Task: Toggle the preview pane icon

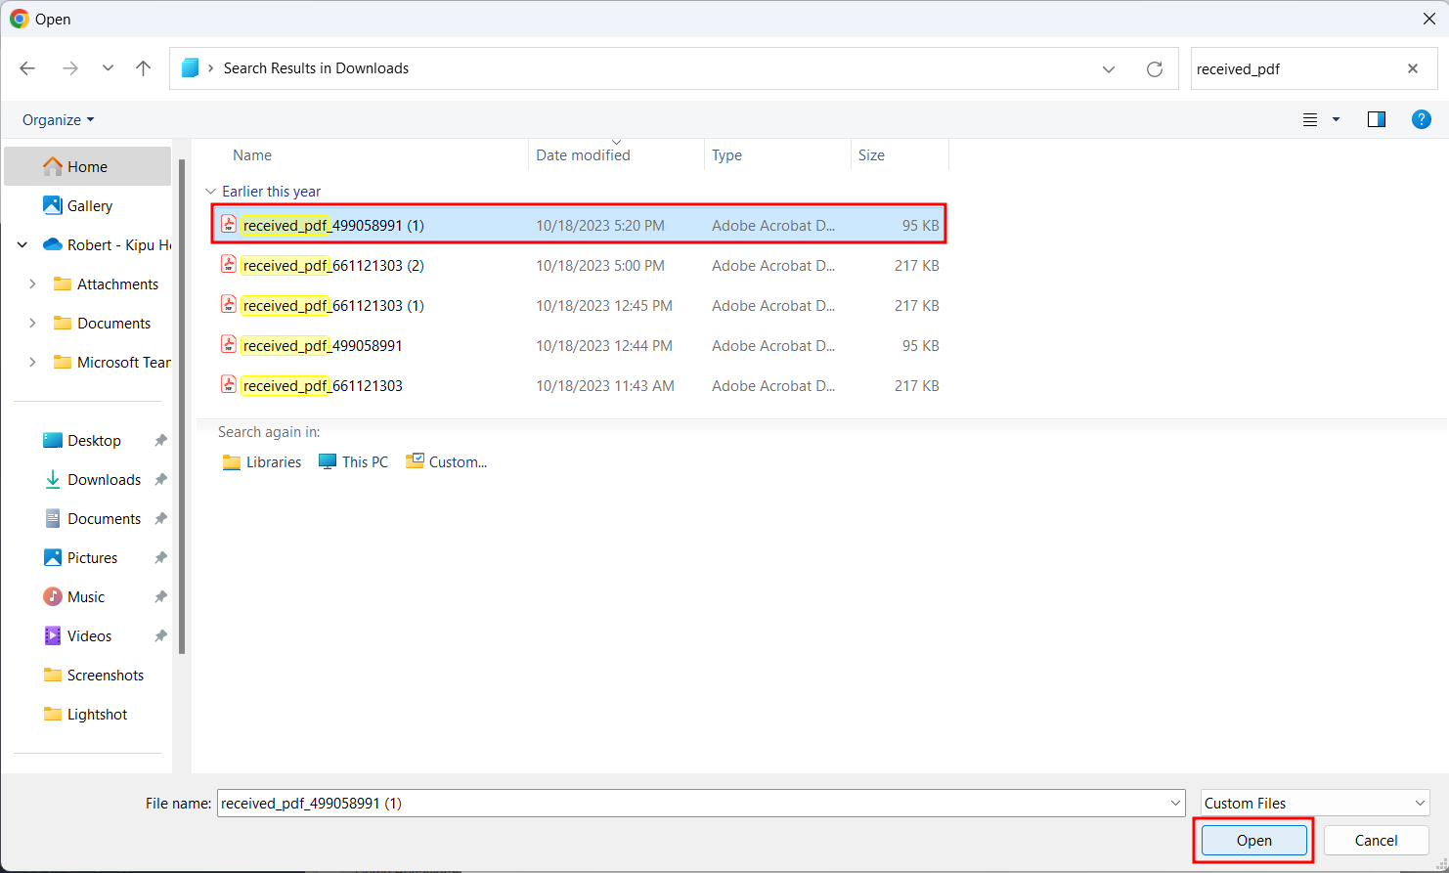Action: (x=1377, y=119)
